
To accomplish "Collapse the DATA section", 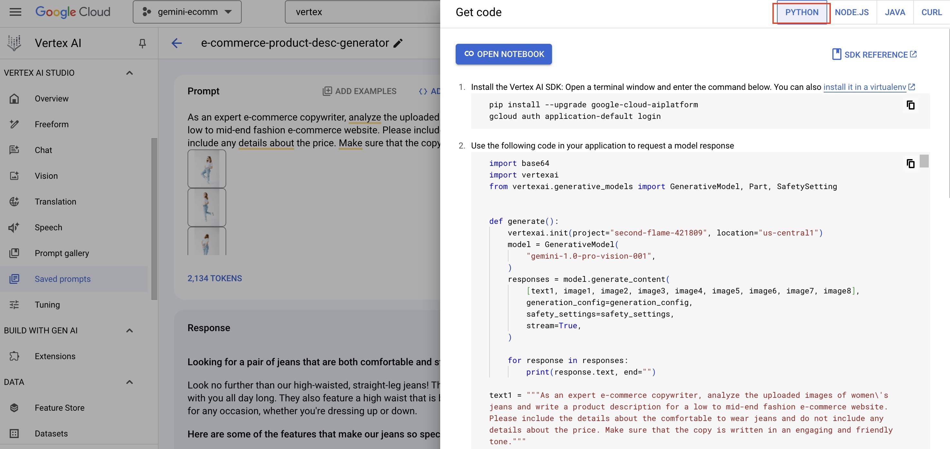I will point(129,382).
